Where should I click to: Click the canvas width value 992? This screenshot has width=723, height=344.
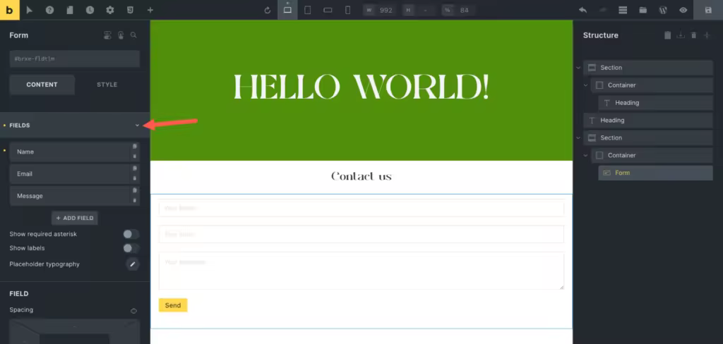pyautogui.click(x=386, y=10)
